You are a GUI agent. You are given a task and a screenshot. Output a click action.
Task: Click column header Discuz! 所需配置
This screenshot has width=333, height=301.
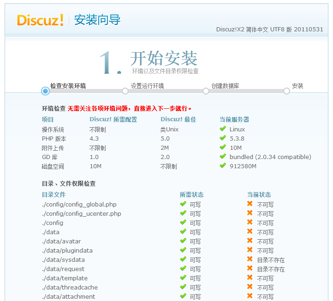113,119
